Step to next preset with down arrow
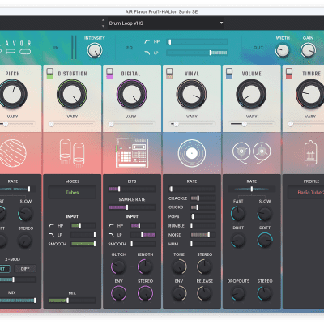This screenshot has height=324, width=324. (x=103, y=26)
